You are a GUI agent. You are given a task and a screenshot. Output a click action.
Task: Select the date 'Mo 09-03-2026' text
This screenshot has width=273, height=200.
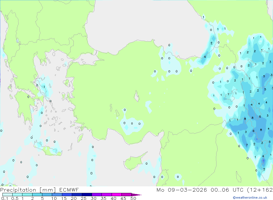(182, 190)
